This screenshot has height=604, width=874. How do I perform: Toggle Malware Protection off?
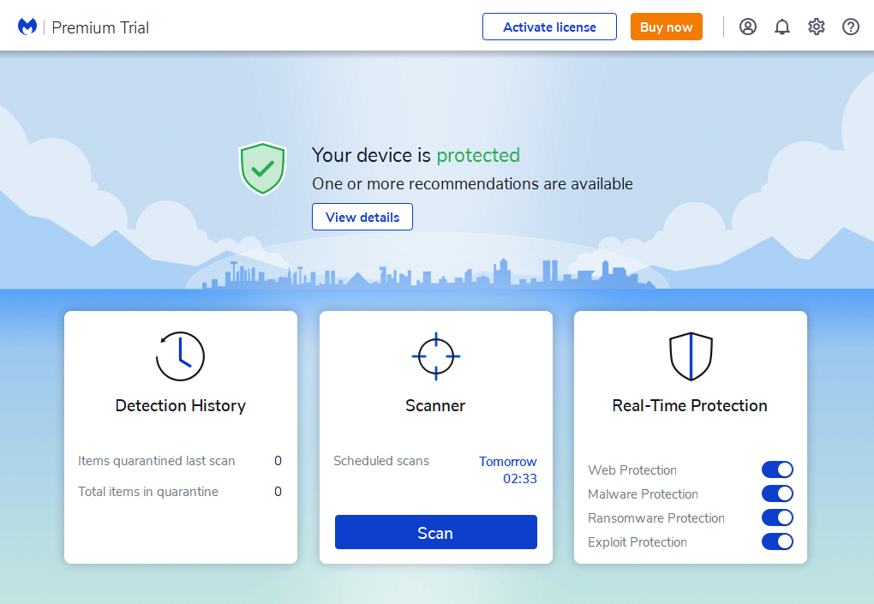coord(777,493)
